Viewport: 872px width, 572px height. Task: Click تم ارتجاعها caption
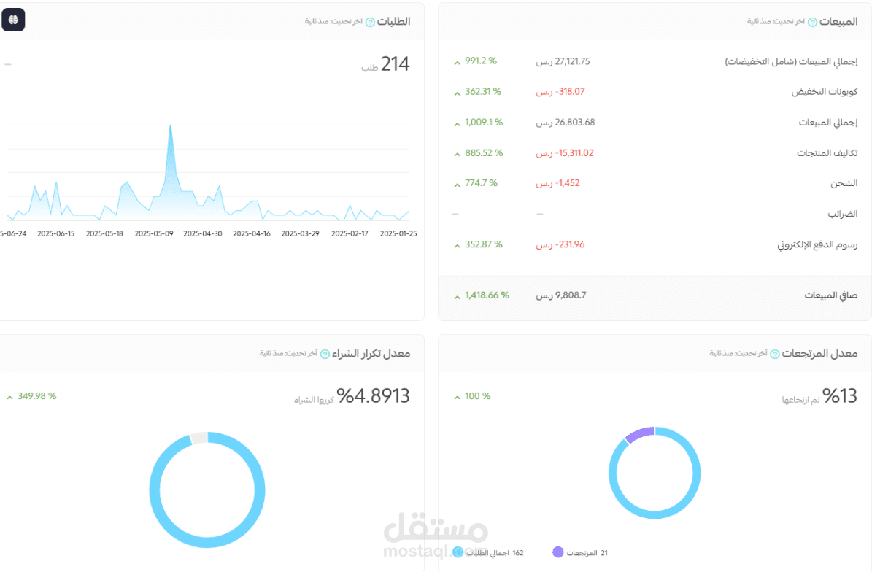[800, 400]
